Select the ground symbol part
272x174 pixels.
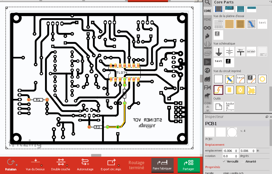[x=219, y=52]
